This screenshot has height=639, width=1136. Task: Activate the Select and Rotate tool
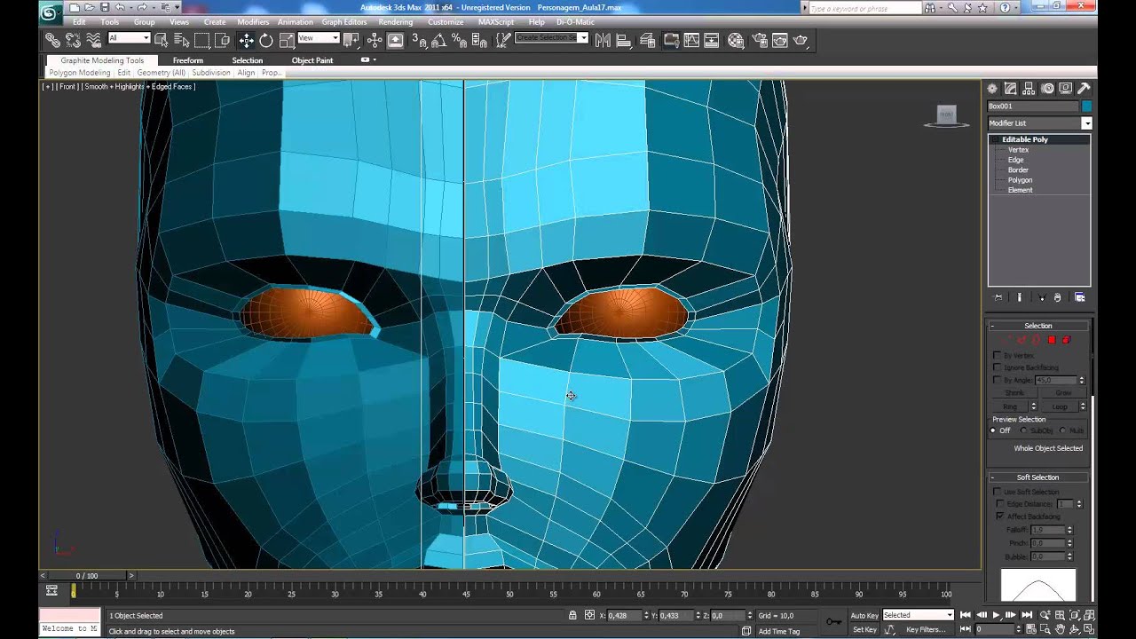tap(266, 40)
